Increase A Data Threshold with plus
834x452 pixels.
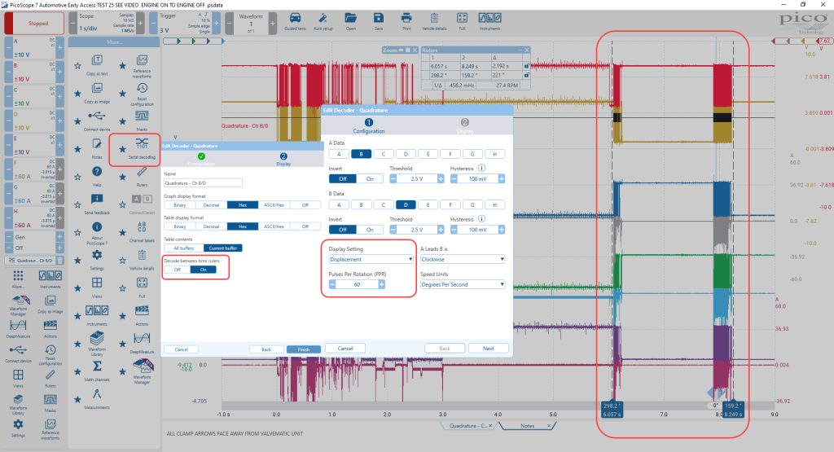click(441, 178)
